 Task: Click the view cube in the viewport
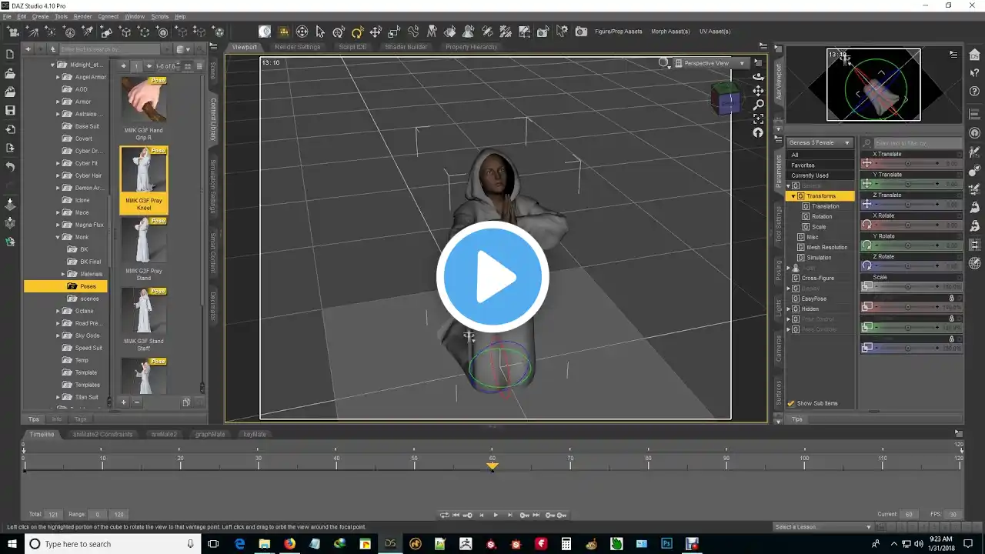(x=725, y=98)
